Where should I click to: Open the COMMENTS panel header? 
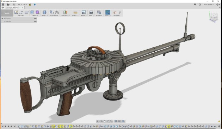(19, 22)
